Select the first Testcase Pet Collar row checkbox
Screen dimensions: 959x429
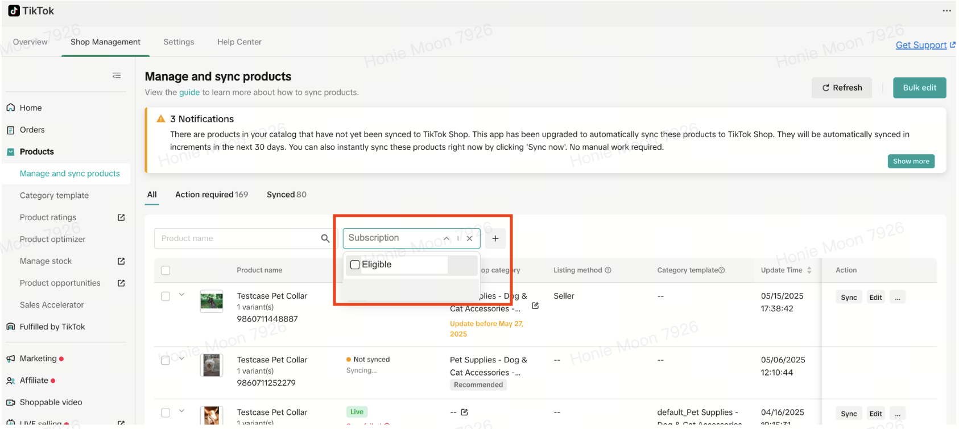[x=166, y=296]
